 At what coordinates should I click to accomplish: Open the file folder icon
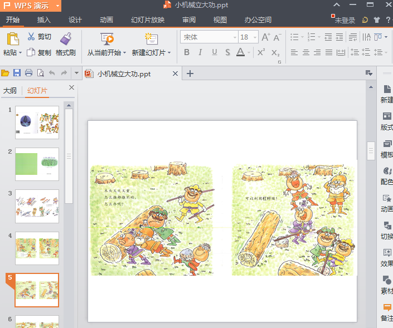(x=5, y=73)
